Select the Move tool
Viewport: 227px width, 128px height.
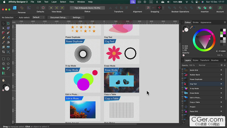[3, 24]
